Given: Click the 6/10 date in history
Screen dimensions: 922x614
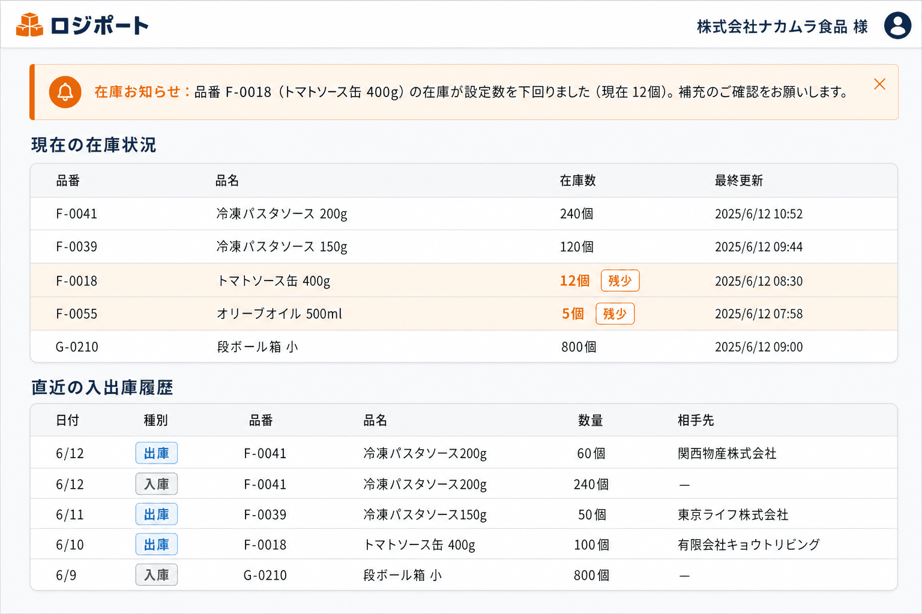Looking at the screenshot, I should tap(70, 544).
